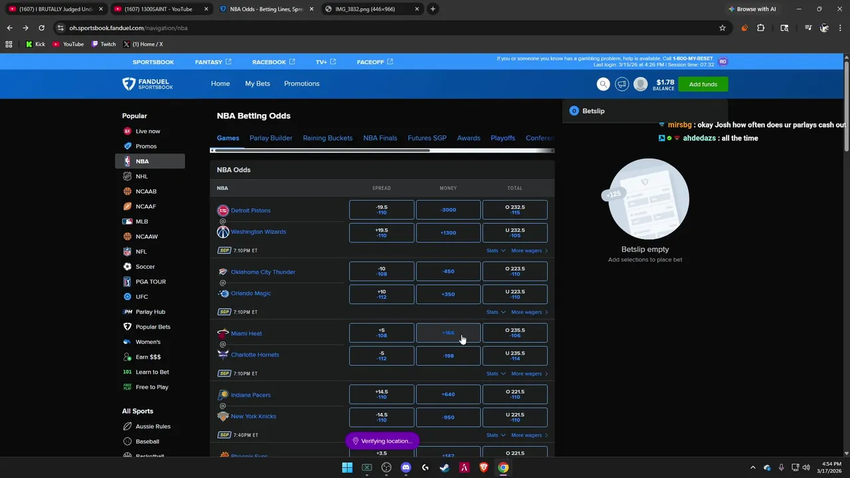Click the page vertical scrollbar

point(846,106)
